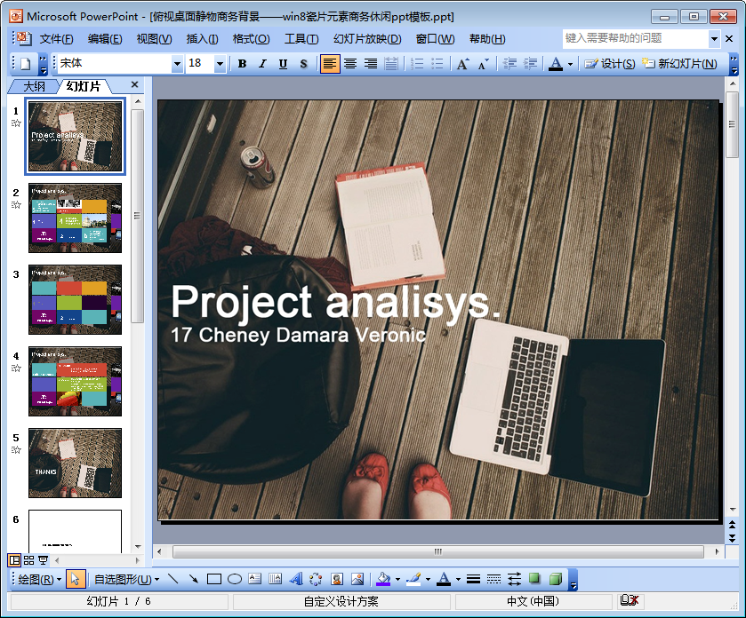The image size is (746, 618).
Task: Open 插入(I) menu
Action: (202, 39)
